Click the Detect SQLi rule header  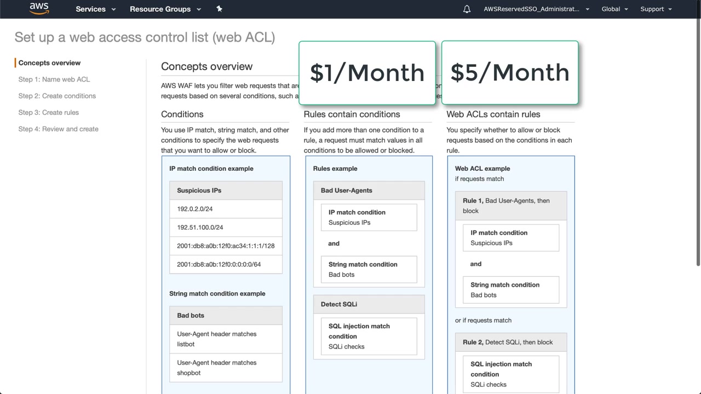pyautogui.click(x=369, y=304)
